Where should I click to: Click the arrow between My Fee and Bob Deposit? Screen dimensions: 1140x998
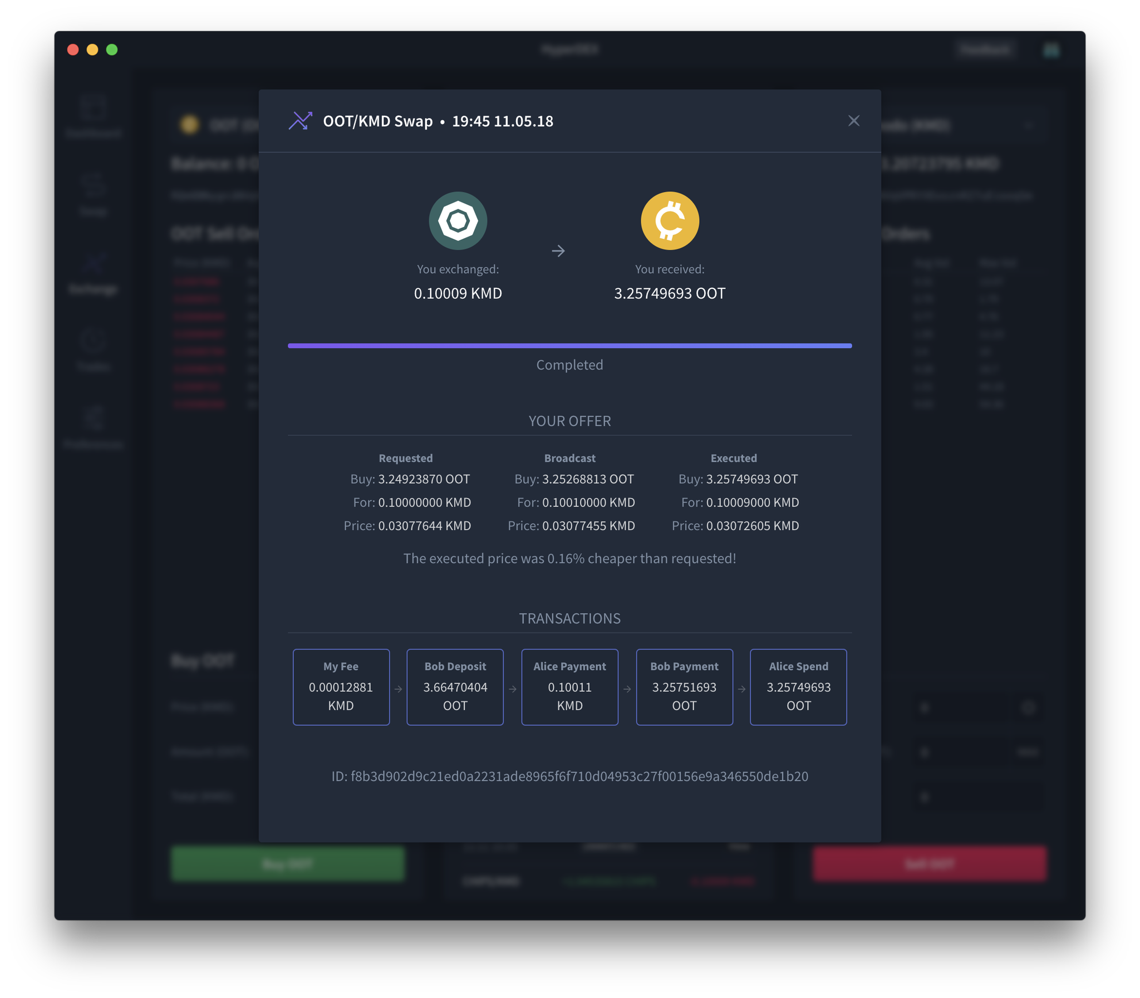pyautogui.click(x=398, y=689)
